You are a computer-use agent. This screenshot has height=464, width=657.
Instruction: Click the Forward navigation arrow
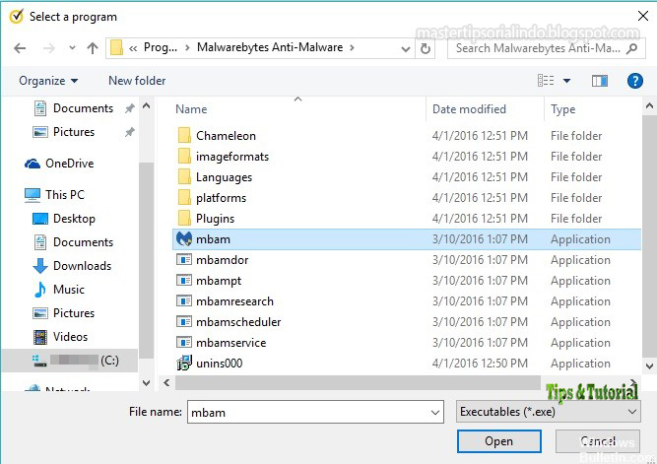click(x=49, y=48)
